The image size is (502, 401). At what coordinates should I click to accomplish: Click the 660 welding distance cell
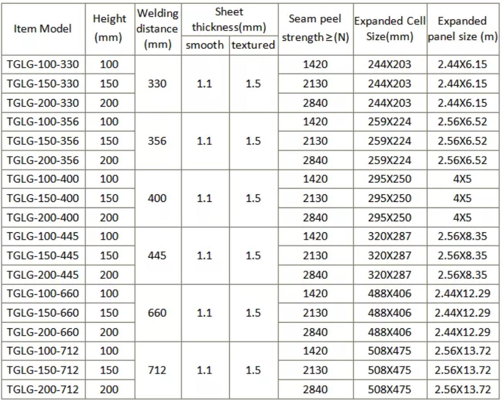tap(158, 313)
